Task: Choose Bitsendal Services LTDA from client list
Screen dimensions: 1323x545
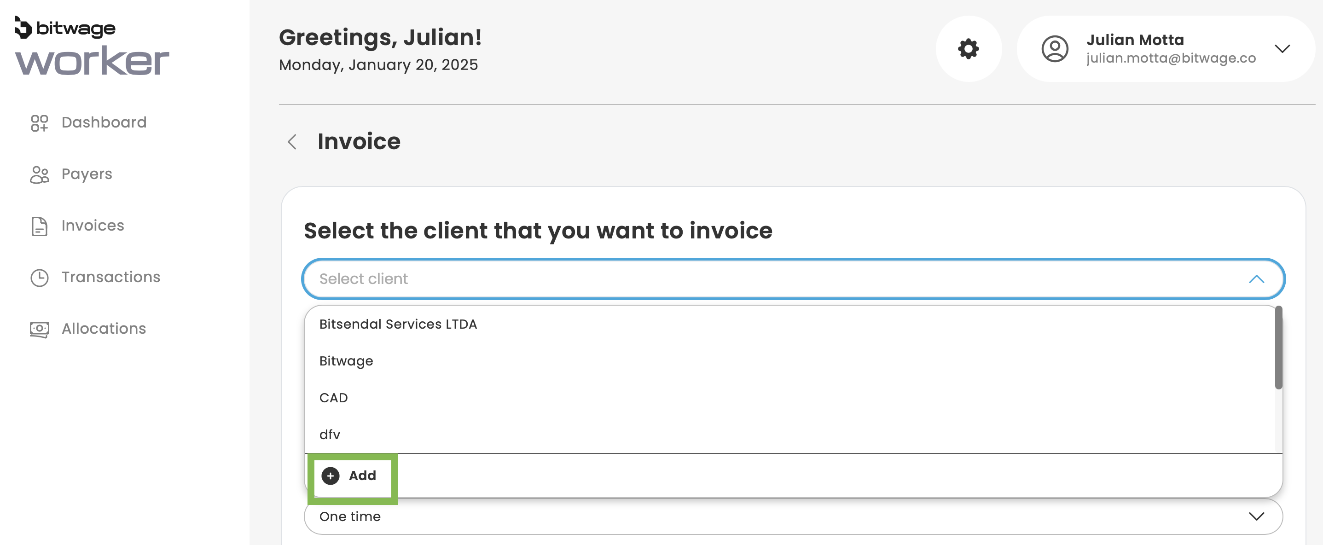Action: pos(398,324)
